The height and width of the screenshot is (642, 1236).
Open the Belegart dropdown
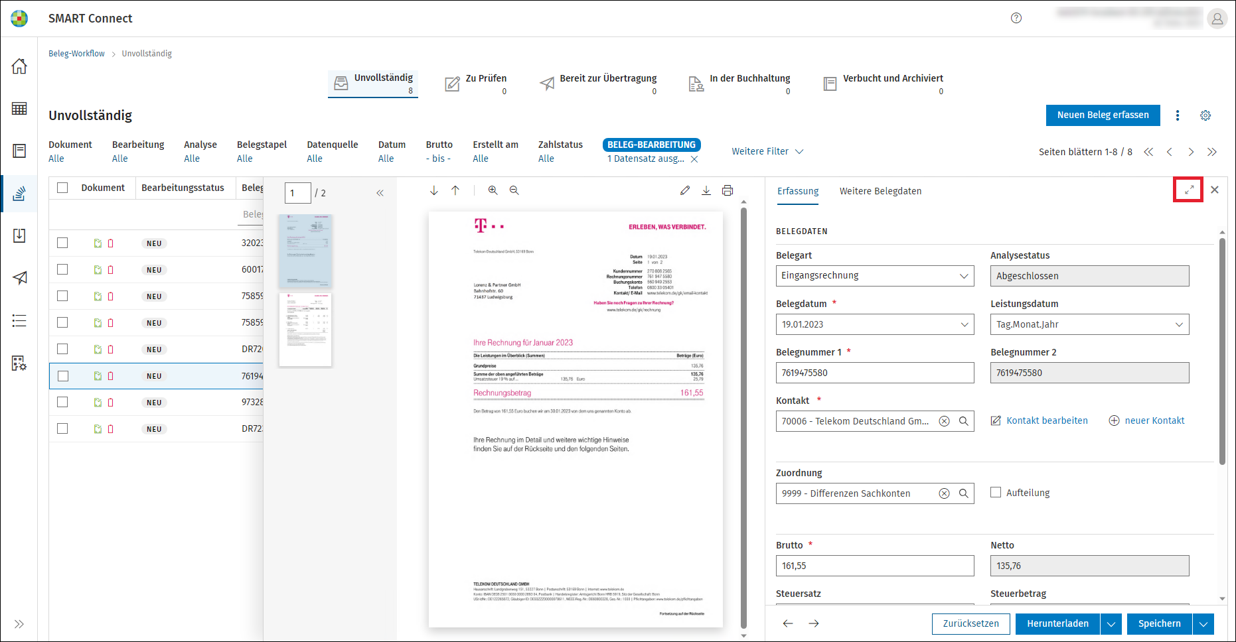875,276
